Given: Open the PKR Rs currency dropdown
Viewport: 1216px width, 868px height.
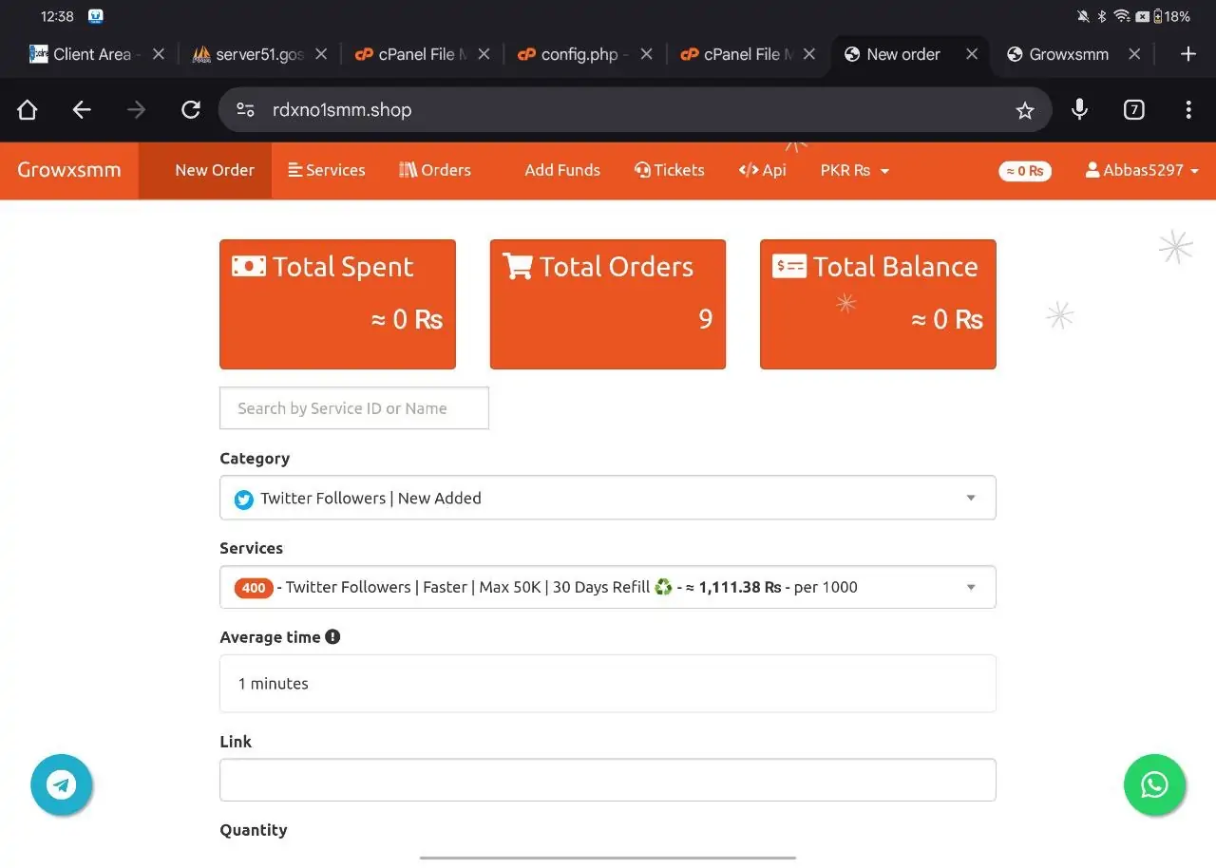Looking at the screenshot, I should point(854,171).
